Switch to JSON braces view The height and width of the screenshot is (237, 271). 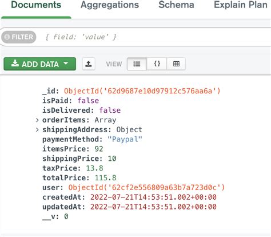pyautogui.click(x=157, y=64)
